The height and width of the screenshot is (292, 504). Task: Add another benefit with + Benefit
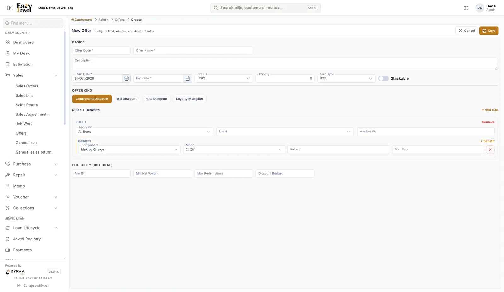[487, 141]
